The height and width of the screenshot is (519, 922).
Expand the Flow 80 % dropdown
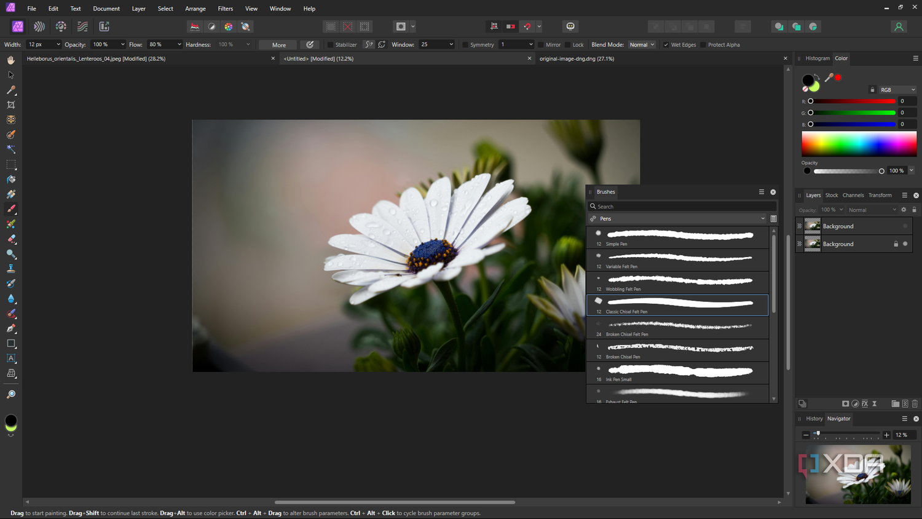(x=179, y=45)
